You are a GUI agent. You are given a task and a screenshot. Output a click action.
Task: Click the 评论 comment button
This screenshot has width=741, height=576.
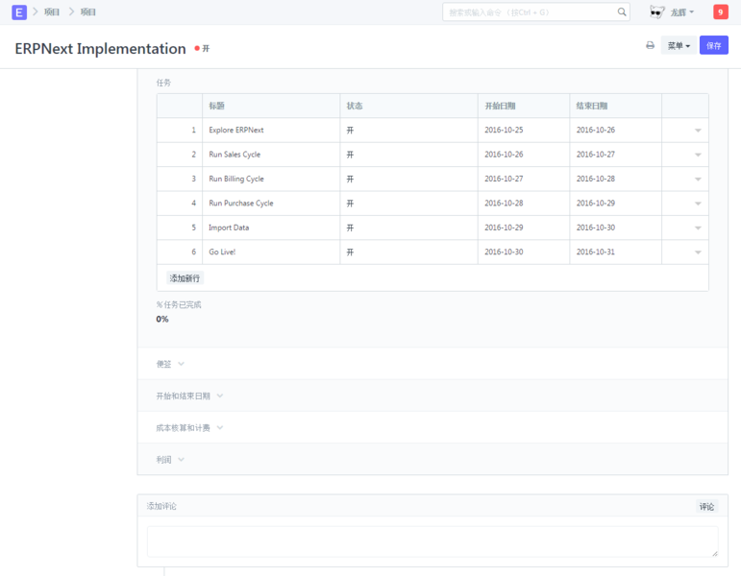coord(706,507)
